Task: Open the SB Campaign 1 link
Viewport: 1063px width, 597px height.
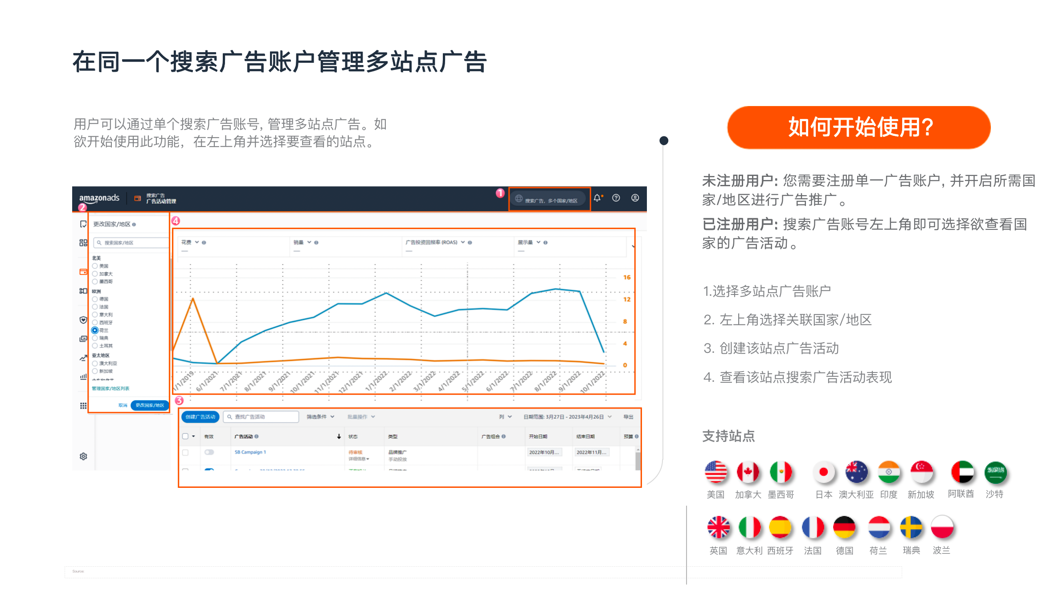Action: 249,452
